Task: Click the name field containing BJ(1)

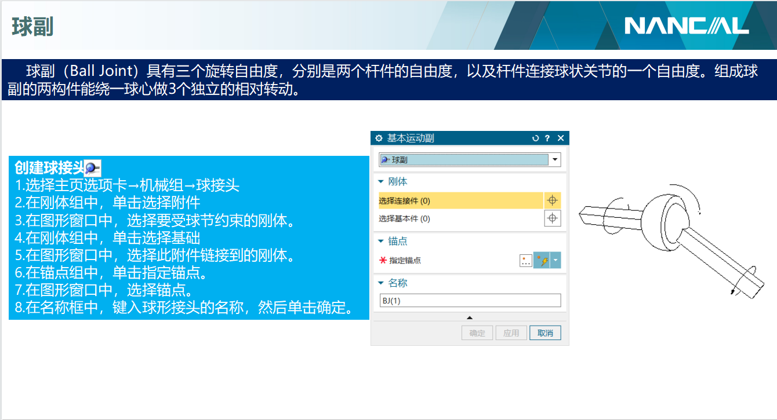Action: coord(470,300)
